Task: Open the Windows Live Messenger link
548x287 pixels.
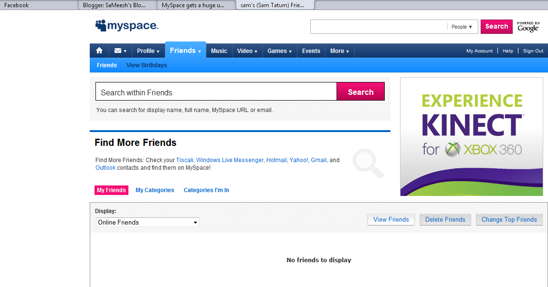Action: (230, 160)
